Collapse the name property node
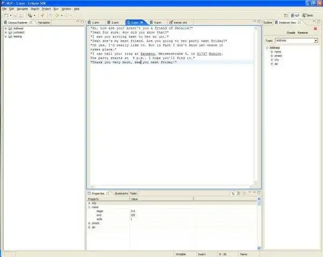This screenshot has height=257, width=323. click(x=89, y=207)
